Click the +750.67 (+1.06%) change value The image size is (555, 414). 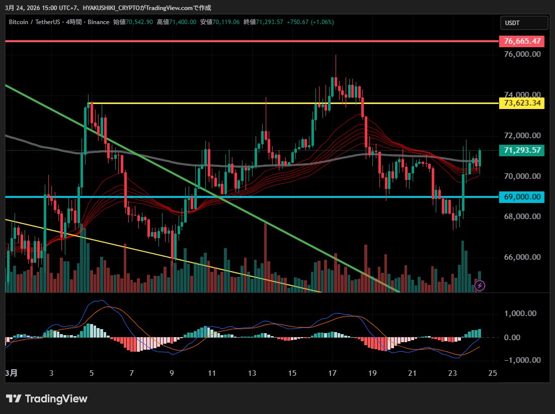pos(310,22)
